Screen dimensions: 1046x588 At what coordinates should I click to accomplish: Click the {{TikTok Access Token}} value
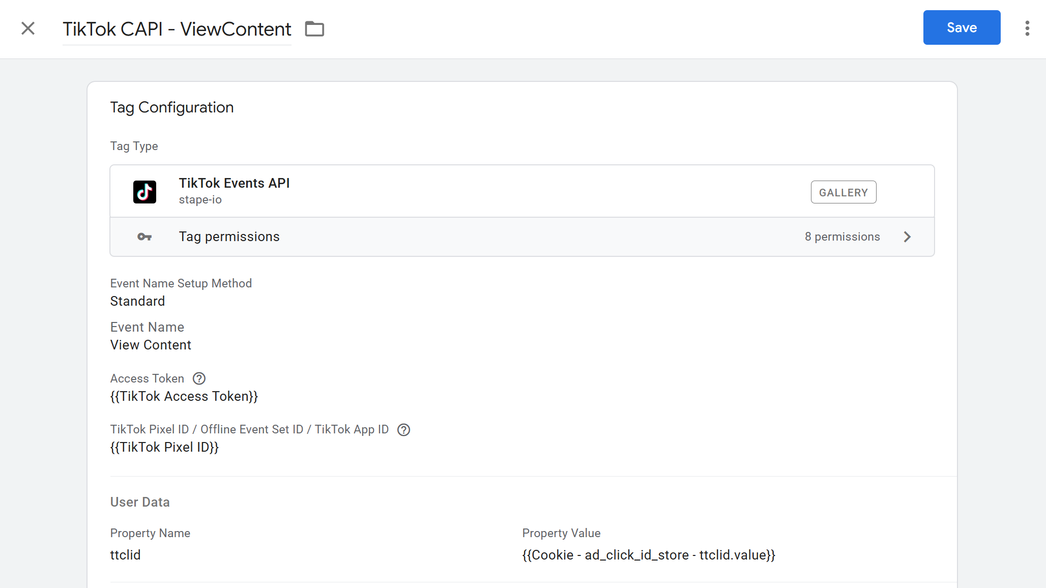pos(184,396)
